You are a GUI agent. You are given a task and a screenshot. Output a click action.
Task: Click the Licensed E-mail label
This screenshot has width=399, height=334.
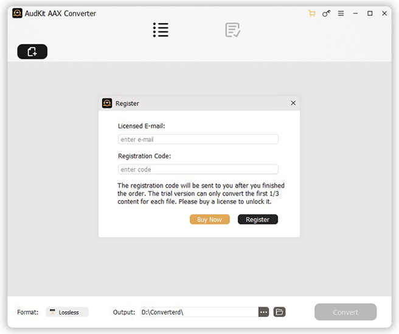142,126
